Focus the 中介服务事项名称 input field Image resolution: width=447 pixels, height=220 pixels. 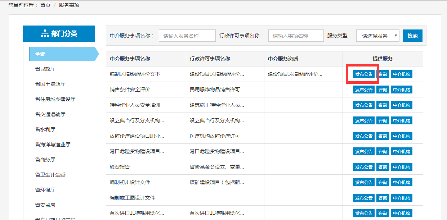pyautogui.click(x=187, y=36)
